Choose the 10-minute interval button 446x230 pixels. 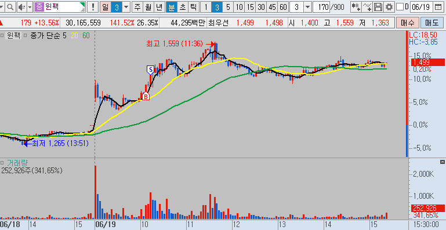coord(239,7)
